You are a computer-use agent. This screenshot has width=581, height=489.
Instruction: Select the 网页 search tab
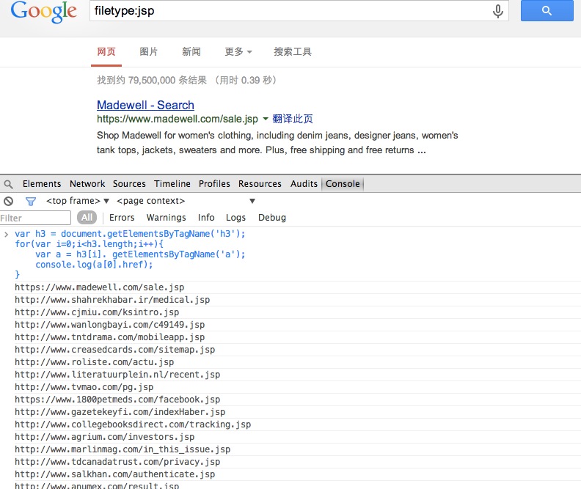(106, 52)
